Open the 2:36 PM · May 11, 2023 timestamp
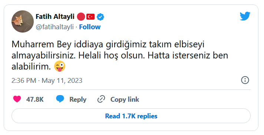The image size is (264, 135). coord(47,81)
